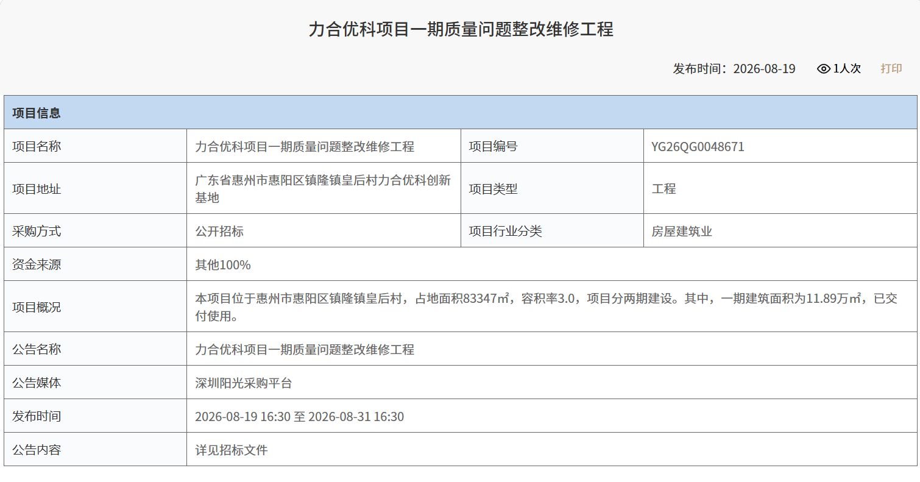Click the address starting with 广东省惠州市
Viewport: 920px width, 482px height.
(323, 188)
